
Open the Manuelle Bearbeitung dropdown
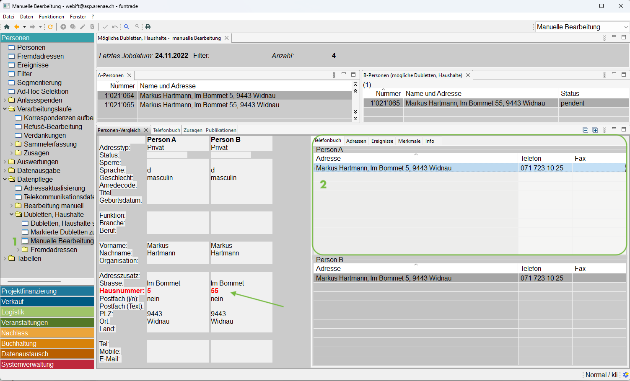coord(626,27)
